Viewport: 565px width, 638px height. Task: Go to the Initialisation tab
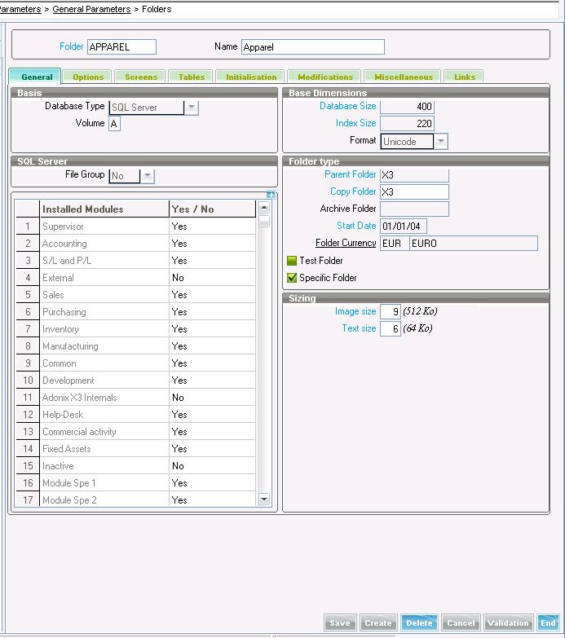coord(251,77)
